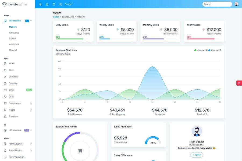The height and width of the screenshot is (161, 242).
Task: Open the Calendar app from the sidebar
Action: tap(5, 83)
